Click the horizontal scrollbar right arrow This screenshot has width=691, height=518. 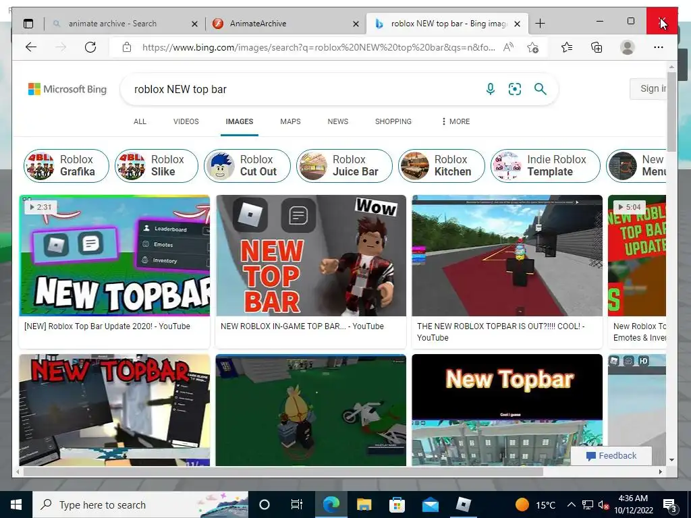pos(660,471)
